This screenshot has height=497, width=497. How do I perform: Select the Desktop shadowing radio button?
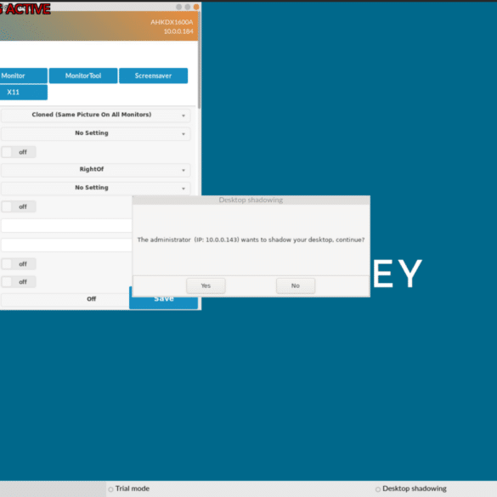(378, 489)
